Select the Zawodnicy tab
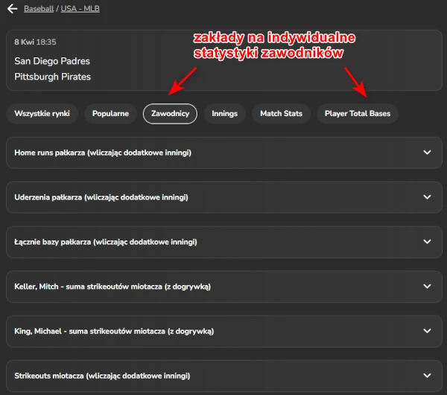This screenshot has height=395, width=447. (170, 114)
